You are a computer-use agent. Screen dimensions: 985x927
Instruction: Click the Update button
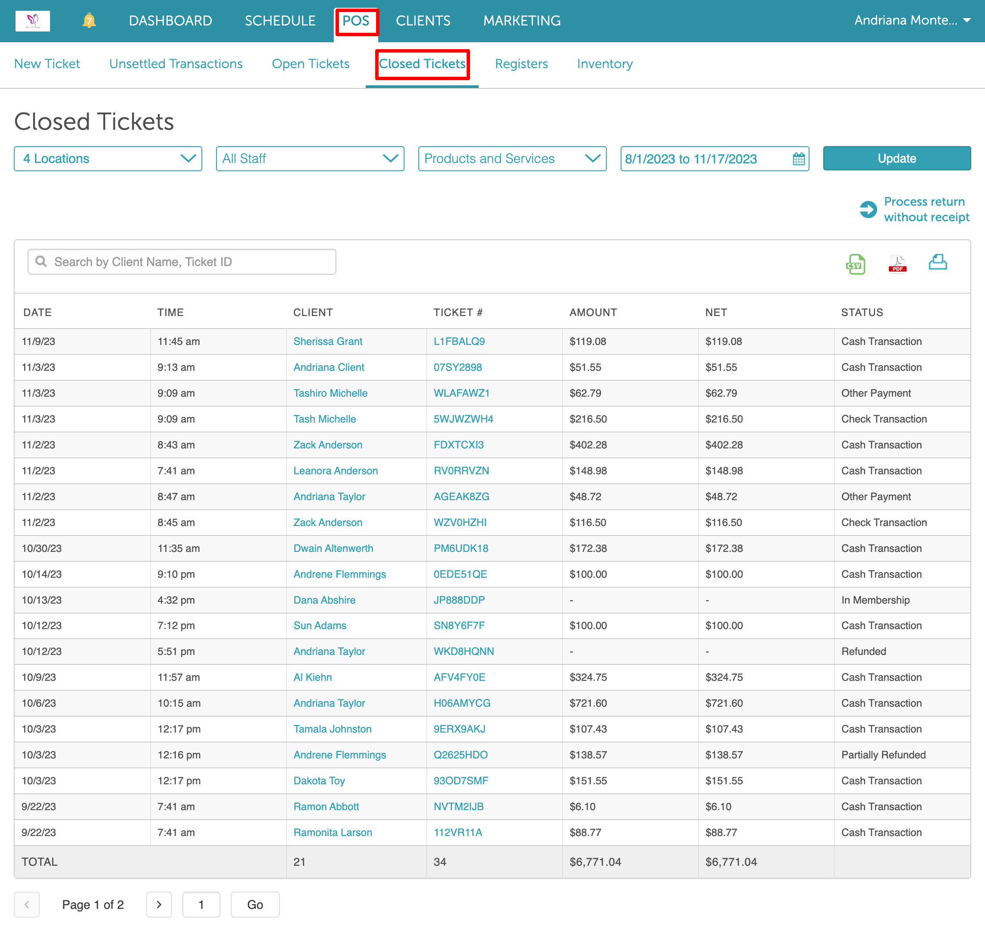896,159
